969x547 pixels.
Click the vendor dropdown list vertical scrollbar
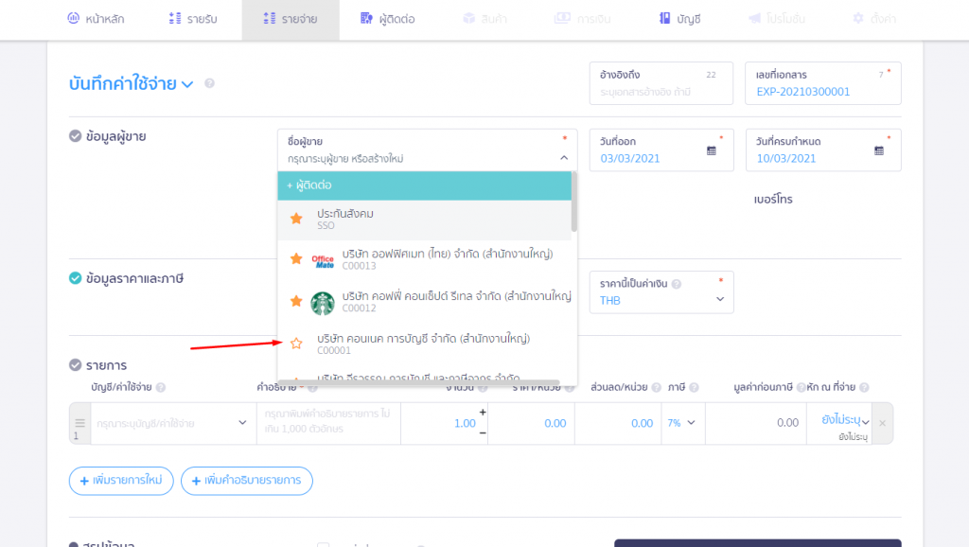573,203
